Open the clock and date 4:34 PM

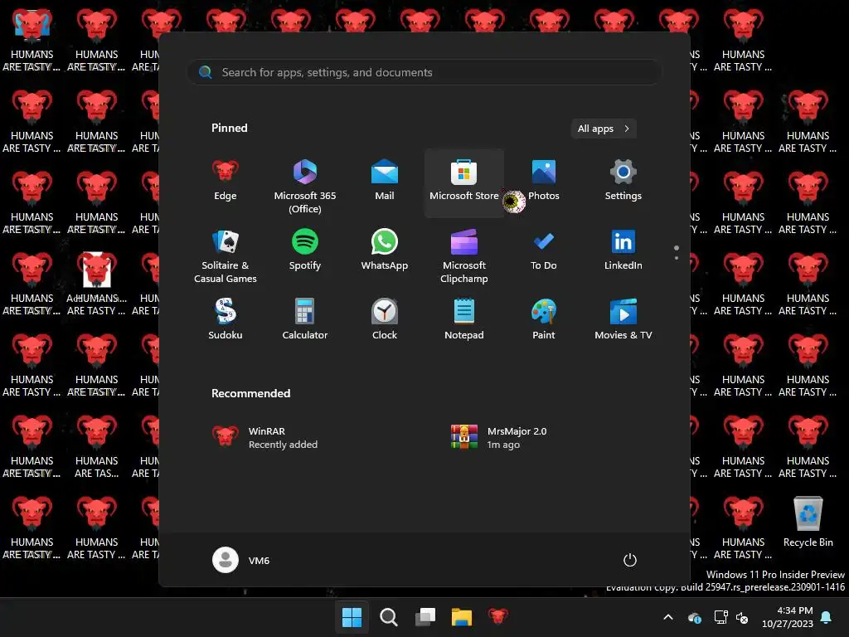[x=788, y=617]
